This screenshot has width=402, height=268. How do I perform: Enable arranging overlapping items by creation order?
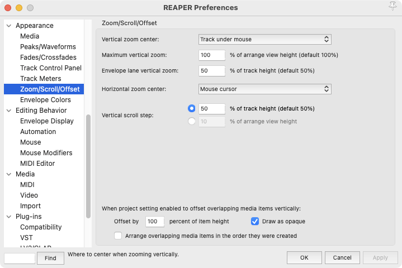click(x=118, y=236)
